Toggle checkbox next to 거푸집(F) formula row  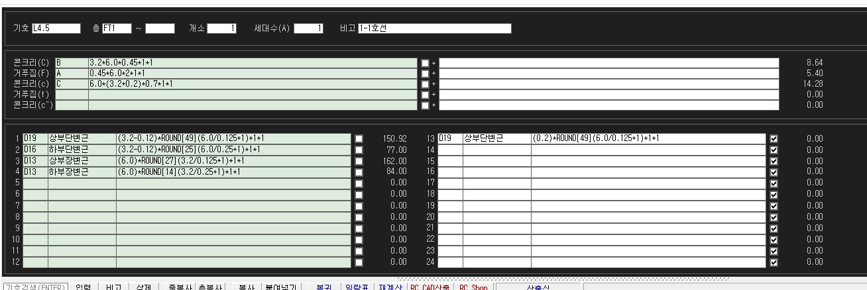425,73
